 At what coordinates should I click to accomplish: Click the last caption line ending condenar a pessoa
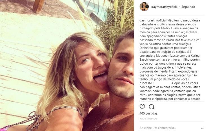[170, 99]
